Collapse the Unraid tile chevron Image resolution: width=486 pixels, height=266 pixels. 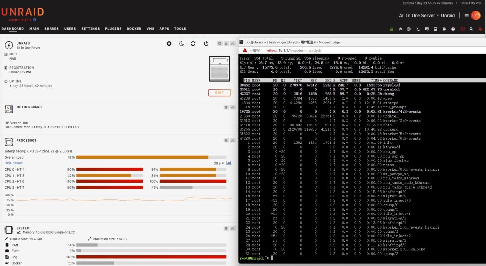(x=232, y=43)
